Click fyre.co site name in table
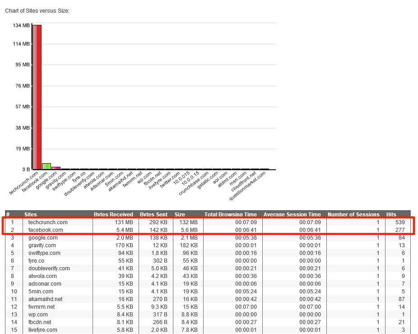 [x=36, y=261]
